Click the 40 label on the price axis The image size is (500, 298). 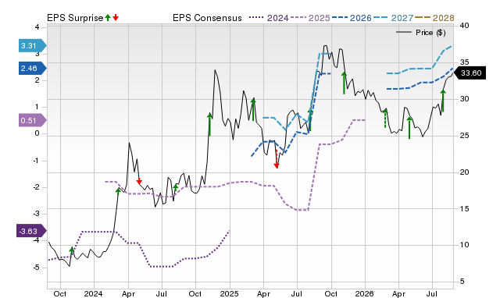pyautogui.click(x=465, y=26)
